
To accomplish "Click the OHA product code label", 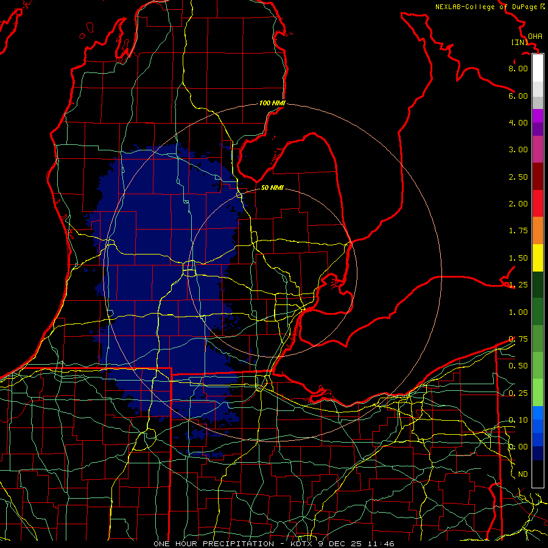I will click(x=535, y=37).
